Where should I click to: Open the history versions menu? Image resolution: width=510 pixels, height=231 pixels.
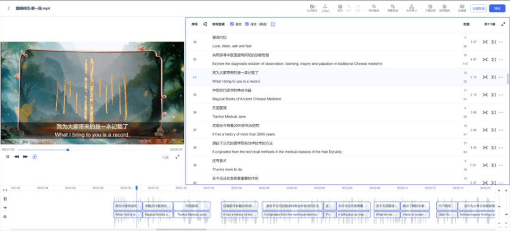(311, 8)
